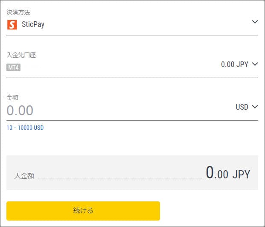Image resolution: width=265 pixels, height=227 pixels.
Task: Click the 金額 label
Action: [12, 98]
